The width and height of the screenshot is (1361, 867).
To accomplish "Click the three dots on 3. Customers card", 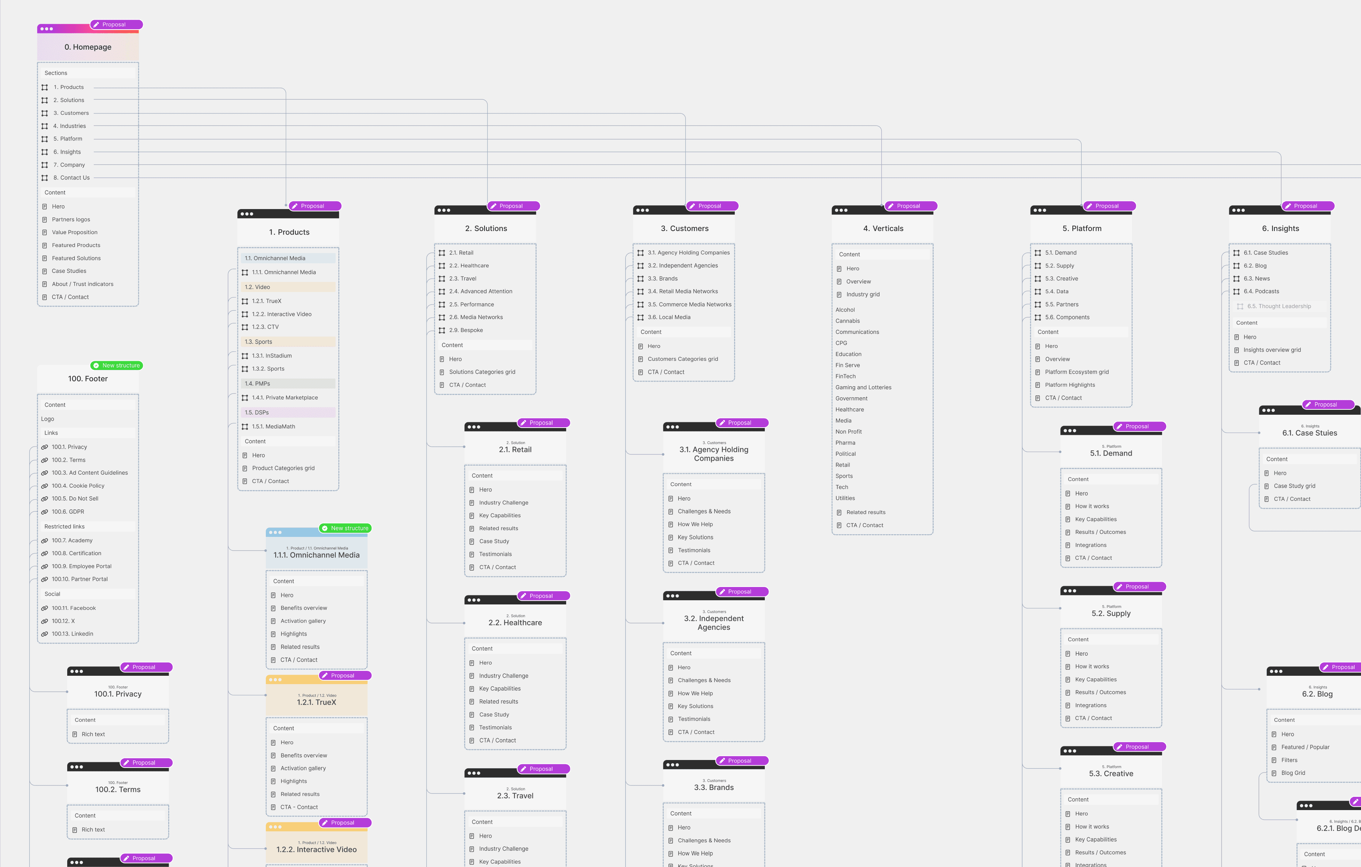I will (643, 210).
